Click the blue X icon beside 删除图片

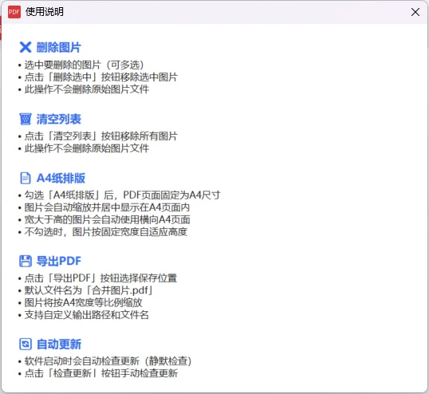26,47
